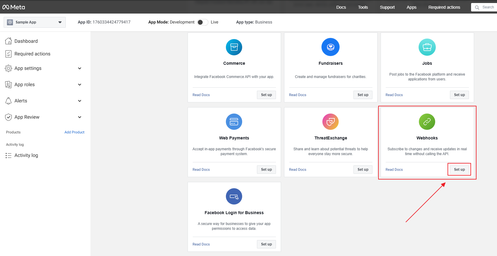Click the Alerts bell icon
Image resolution: width=497 pixels, height=256 pixels.
point(8,101)
